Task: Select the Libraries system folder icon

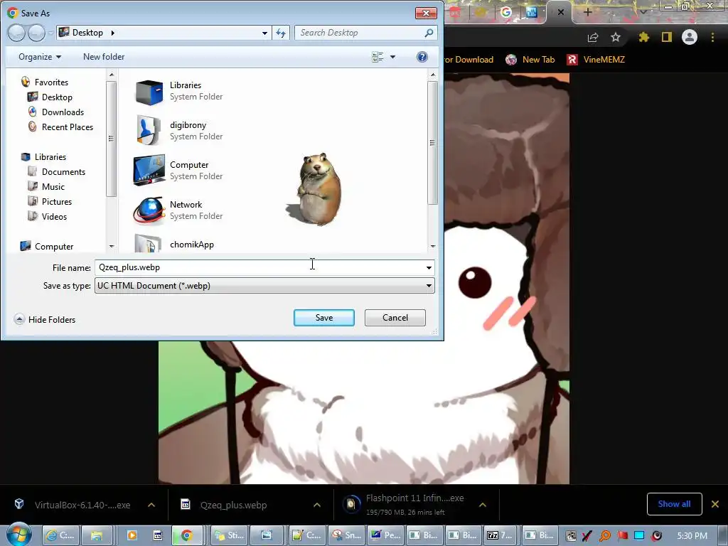Action: 149,92
